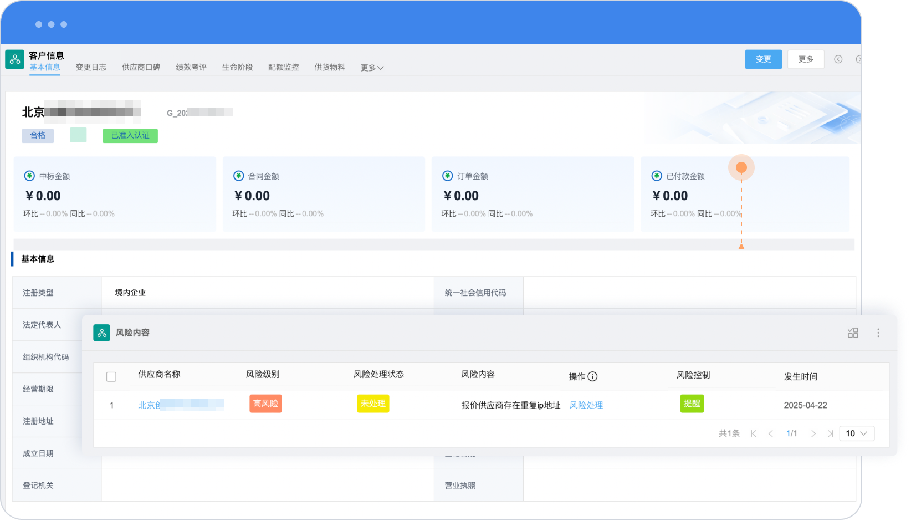Screen dimensions: 911x531
Task: Go to previous record with left circle arrow
Action: (838, 59)
